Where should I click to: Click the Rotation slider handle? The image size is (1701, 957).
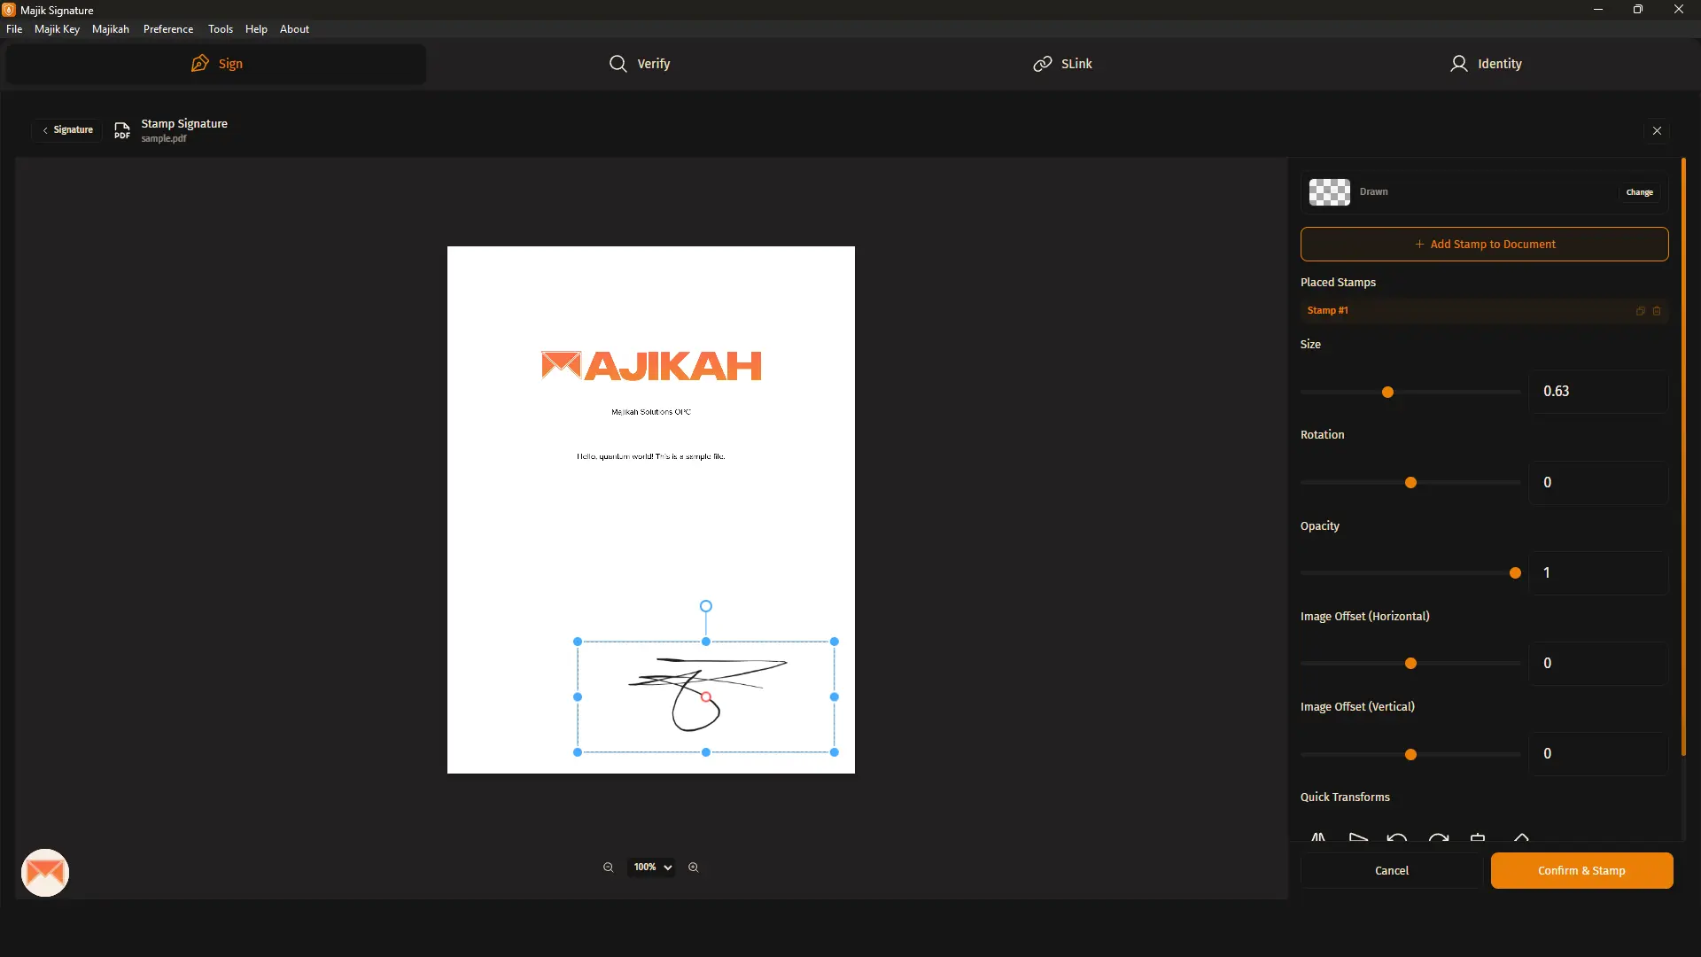(x=1411, y=483)
